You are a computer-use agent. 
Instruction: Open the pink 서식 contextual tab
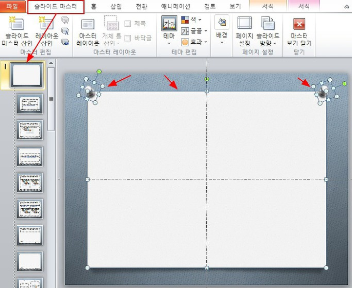coord(304,6)
